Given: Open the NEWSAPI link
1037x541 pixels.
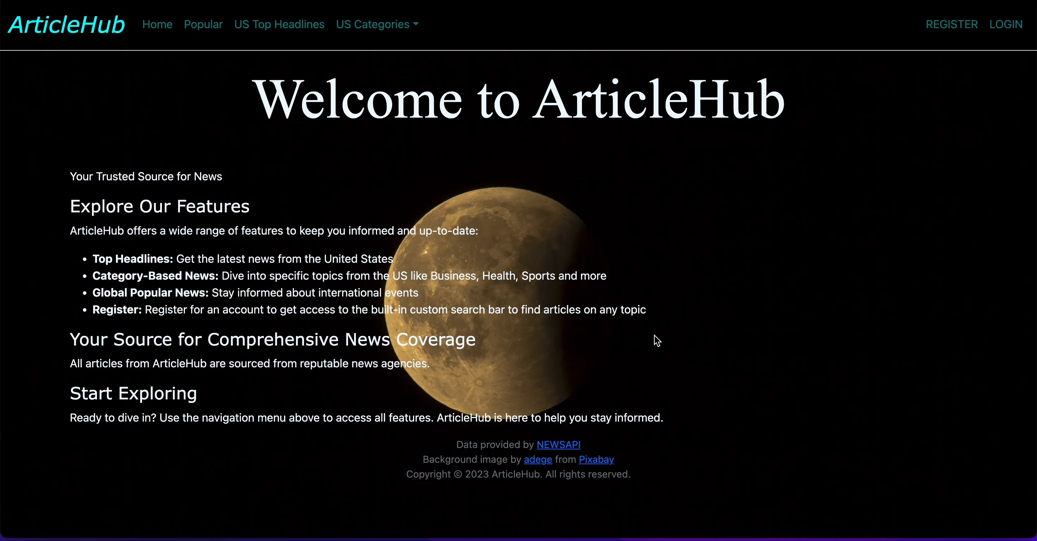Looking at the screenshot, I should pos(558,444).
